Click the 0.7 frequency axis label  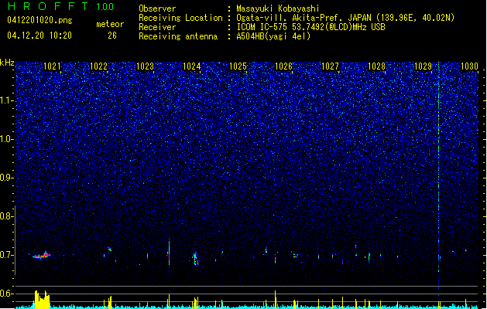point(7,255)
